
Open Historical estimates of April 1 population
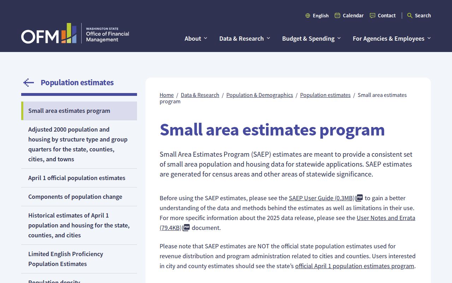[x=79, y=225]
